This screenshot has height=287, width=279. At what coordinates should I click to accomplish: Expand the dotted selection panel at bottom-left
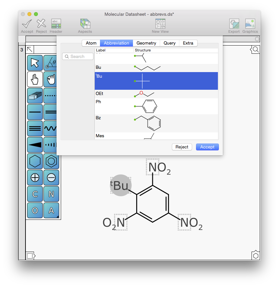(x=30, y=256)
